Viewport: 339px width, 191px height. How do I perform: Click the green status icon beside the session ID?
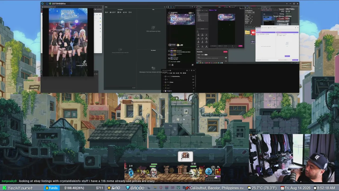coord(50,4)
